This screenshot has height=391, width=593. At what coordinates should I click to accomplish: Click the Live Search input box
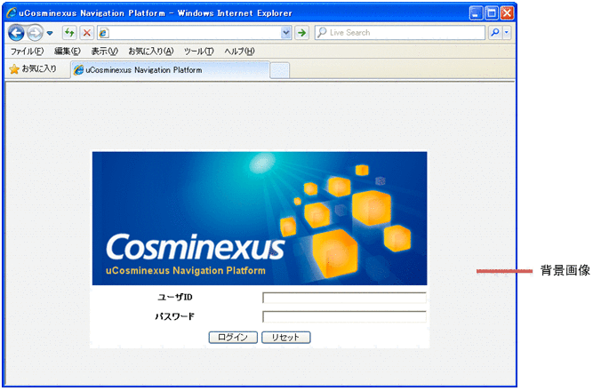[x=400, y=33]
